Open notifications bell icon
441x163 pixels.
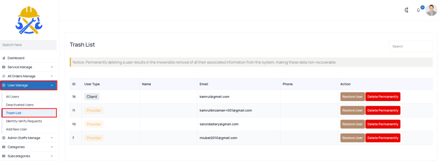418,10
